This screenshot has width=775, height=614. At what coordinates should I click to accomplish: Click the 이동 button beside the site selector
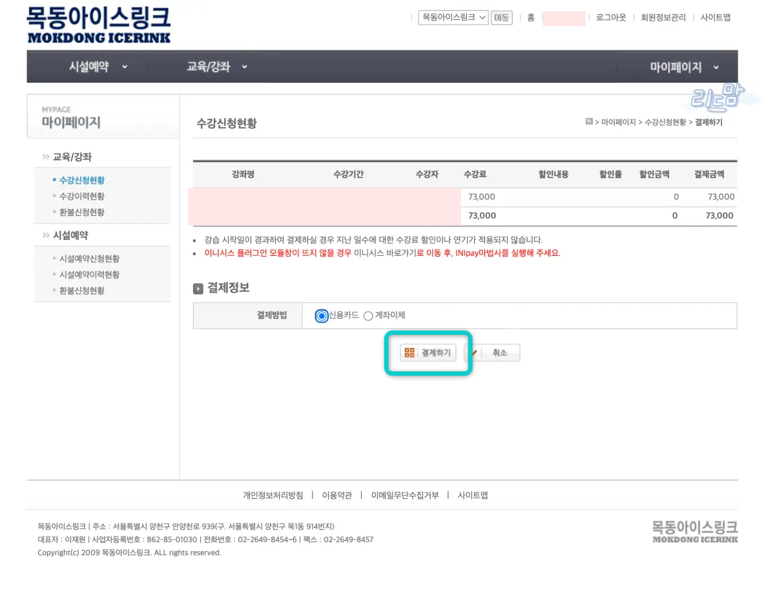501,18
